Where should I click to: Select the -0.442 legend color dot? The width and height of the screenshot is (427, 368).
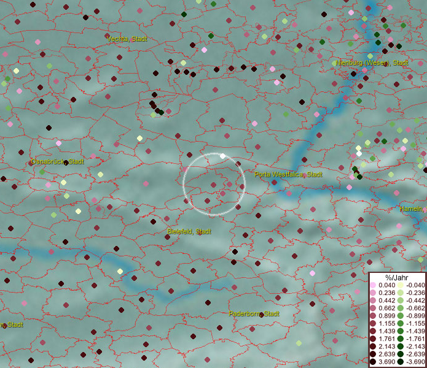(x=401, y=301)
